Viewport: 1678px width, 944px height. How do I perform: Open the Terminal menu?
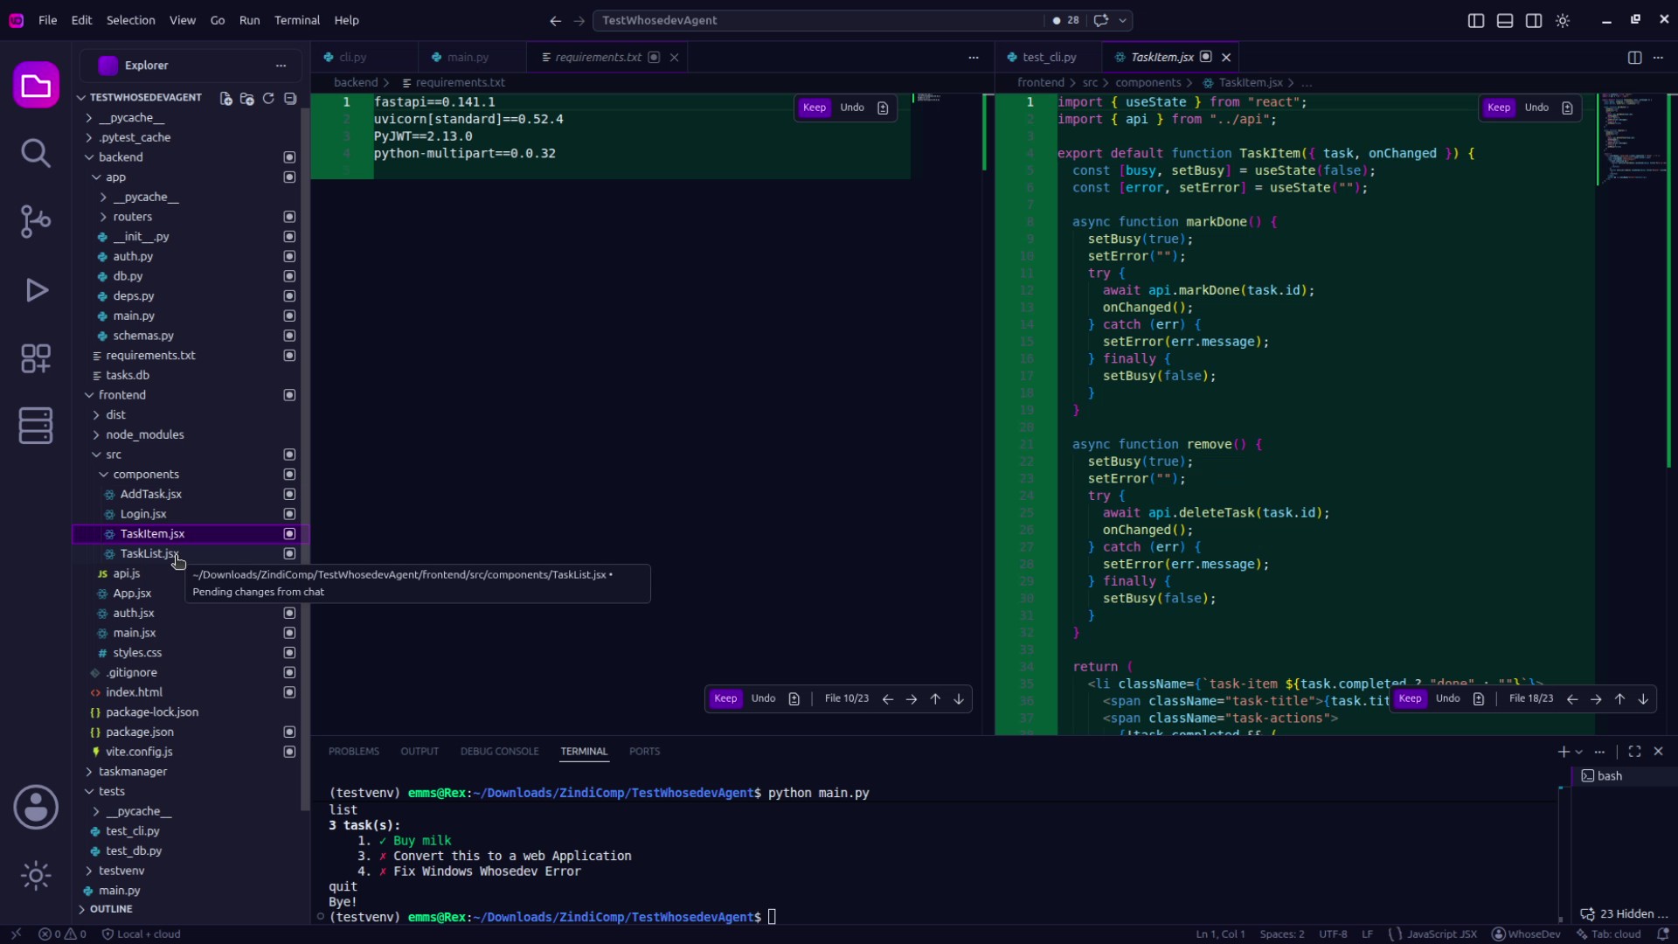pyautogui.click(x=297, y=20)
